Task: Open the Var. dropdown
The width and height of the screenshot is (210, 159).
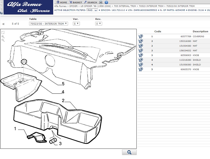Action: (76, 24)
